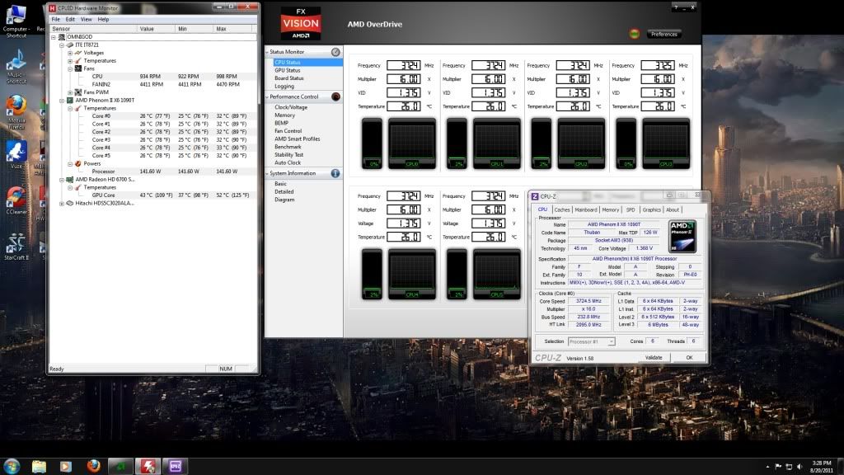Expand the Voltages node in HWMonitor
Image resolution: width=844 pixels, height=475 pixels.
[x=70, y=53]
